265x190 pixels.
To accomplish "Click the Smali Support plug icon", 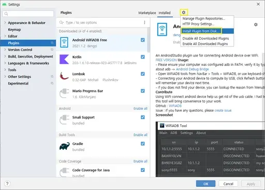I will (x=64, y=120).
